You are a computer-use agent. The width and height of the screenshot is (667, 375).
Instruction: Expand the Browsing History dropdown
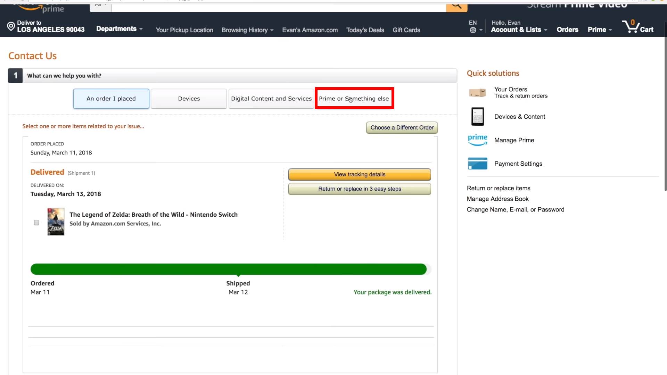(x=247, y=30)
